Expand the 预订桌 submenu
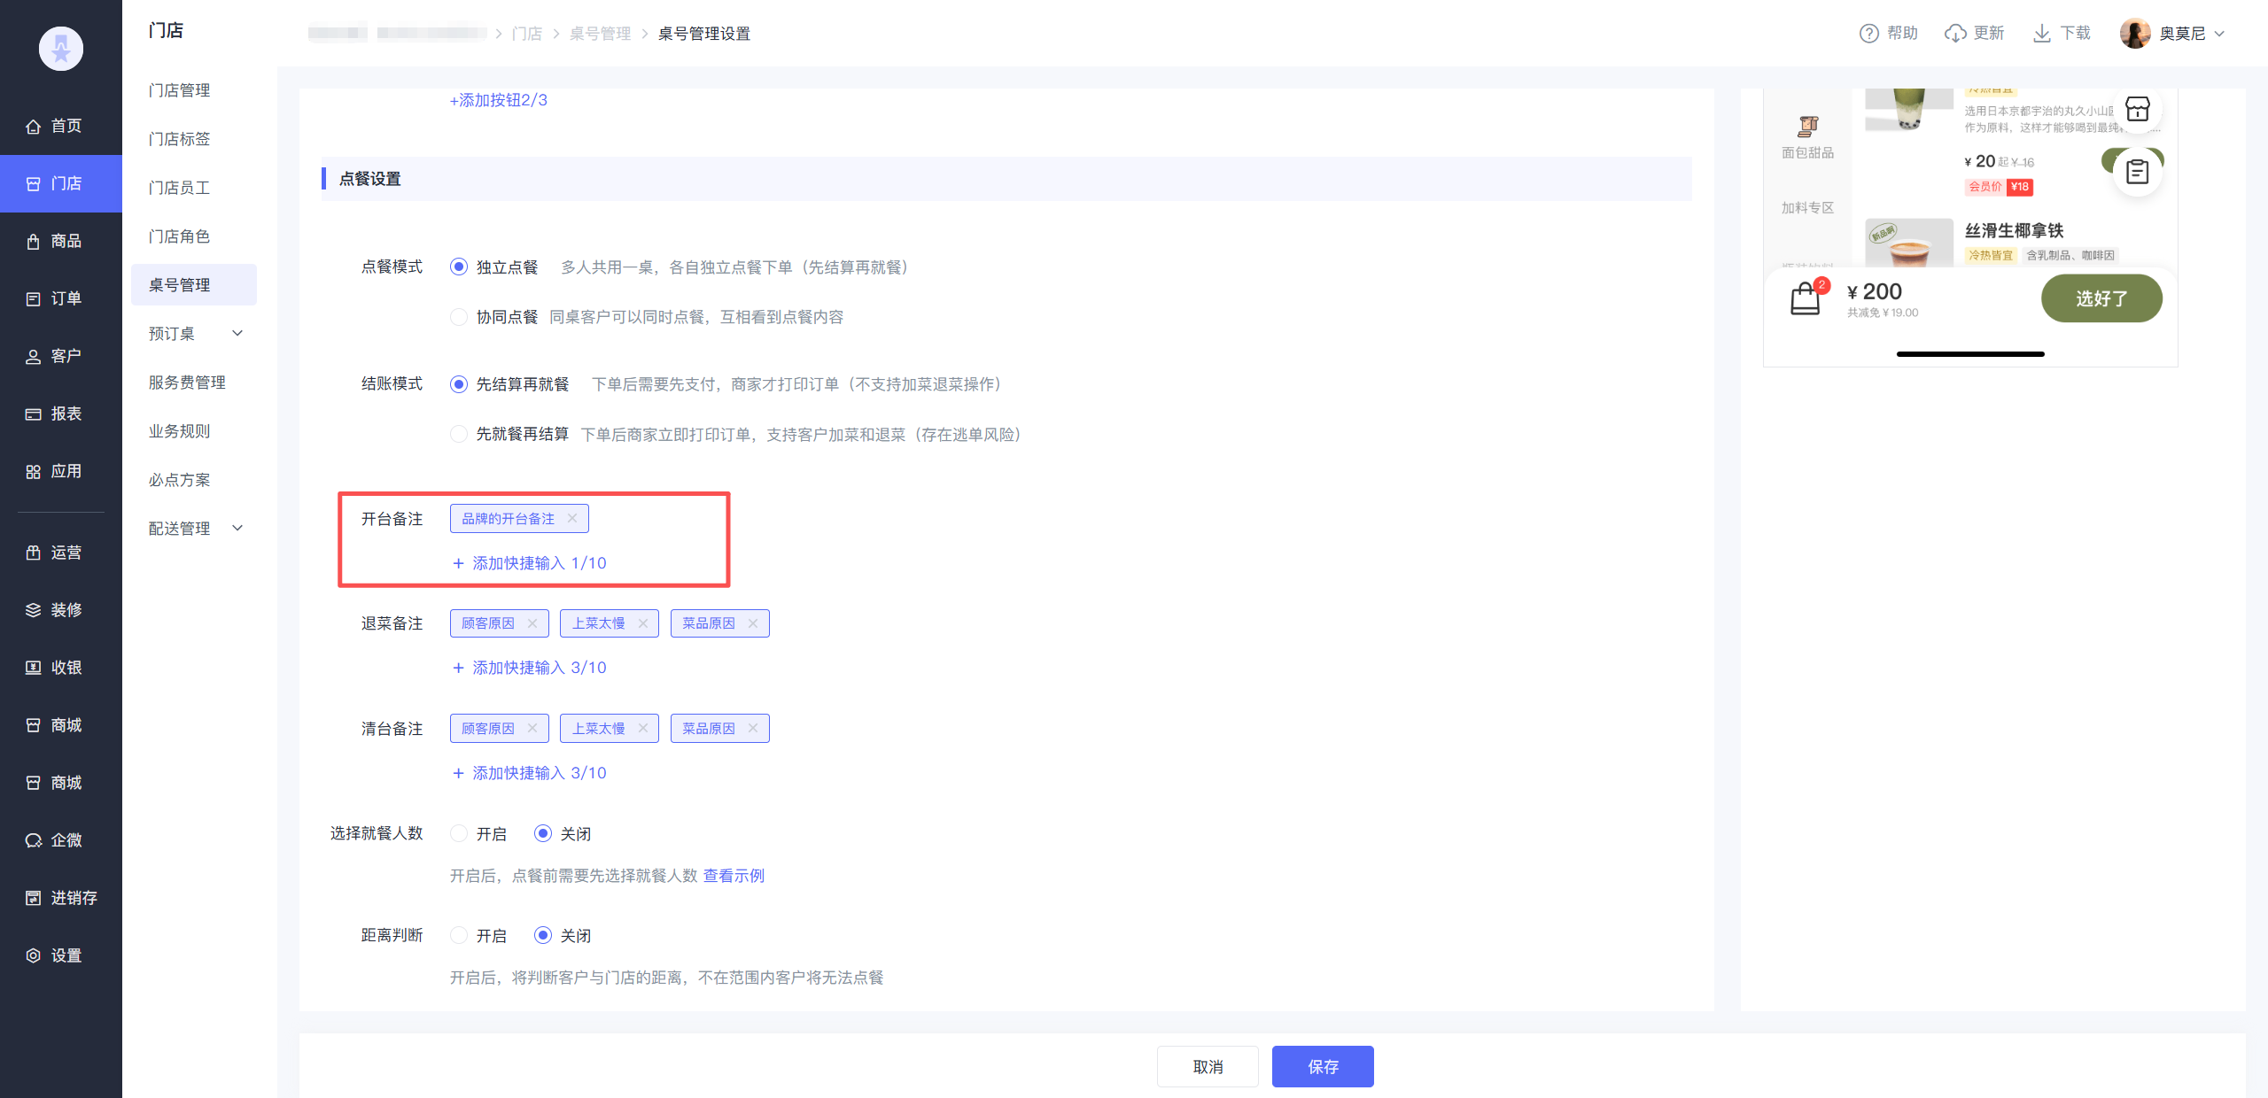2268x1098 pixels. click(237, 334)
